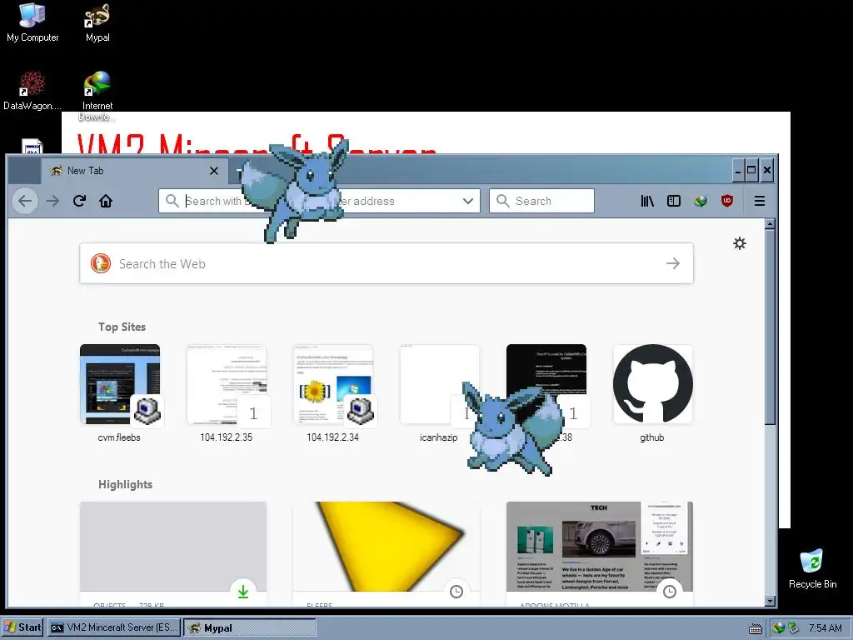Open the Start menu
This screenshot has width=853, height=640.
(x=22, y=627)
